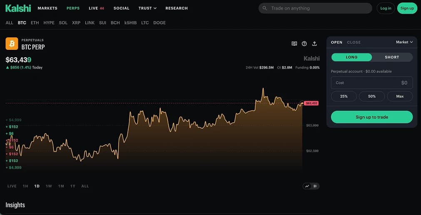Open the Market order type dropdown
This screenshot has width=421, height=215.
click(404, 42)
